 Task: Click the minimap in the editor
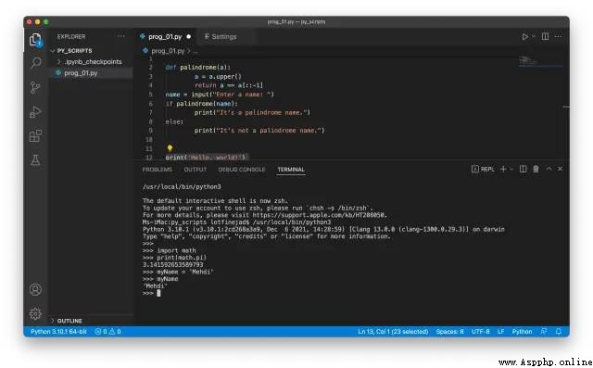tap(541, 62)
